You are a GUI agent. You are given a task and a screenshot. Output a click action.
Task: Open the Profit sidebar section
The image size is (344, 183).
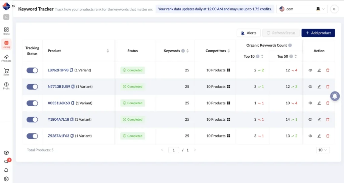[6, 86]
